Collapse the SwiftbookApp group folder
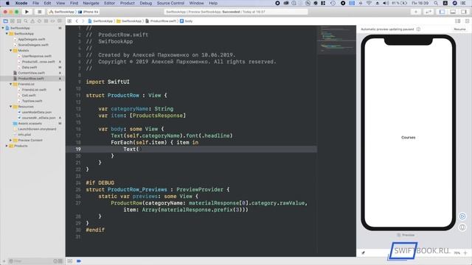472x265 pixels. [x=7, y=34]
